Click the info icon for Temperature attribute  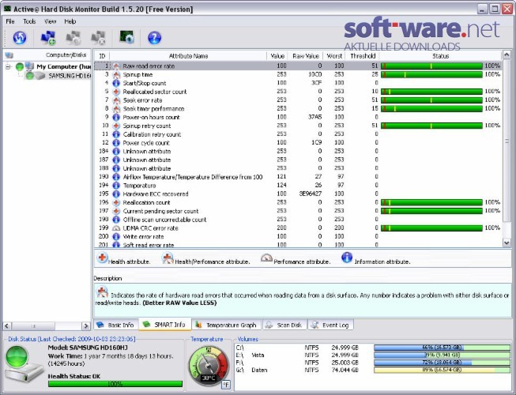click(116, 186)
